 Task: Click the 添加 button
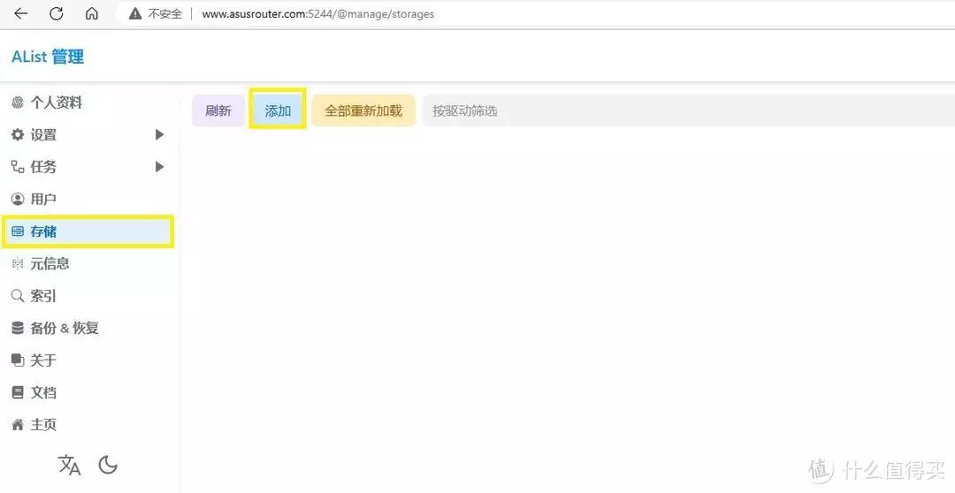click(278, 110)
